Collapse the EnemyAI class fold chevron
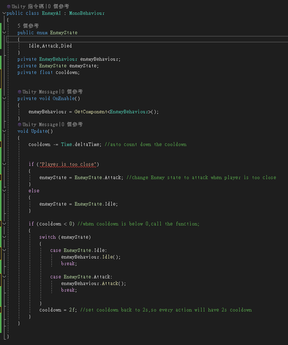 click(x=4, y=13)
